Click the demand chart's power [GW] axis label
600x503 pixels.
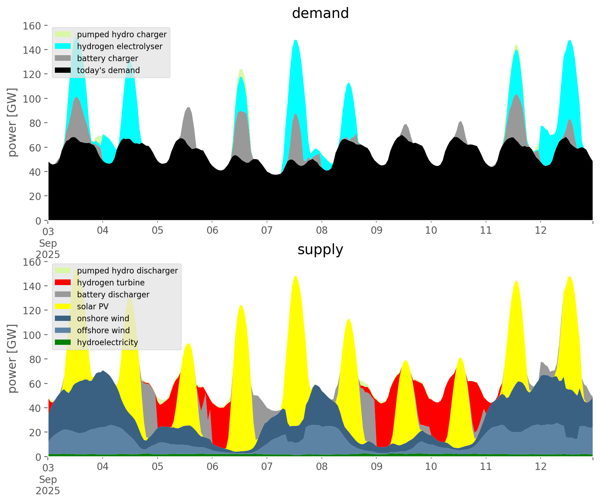[x=12, y=122]
